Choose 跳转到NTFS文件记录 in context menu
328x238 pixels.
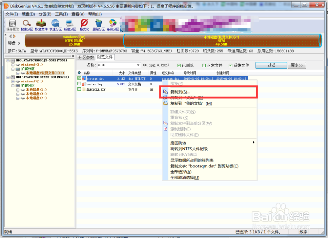click(210, 149)
